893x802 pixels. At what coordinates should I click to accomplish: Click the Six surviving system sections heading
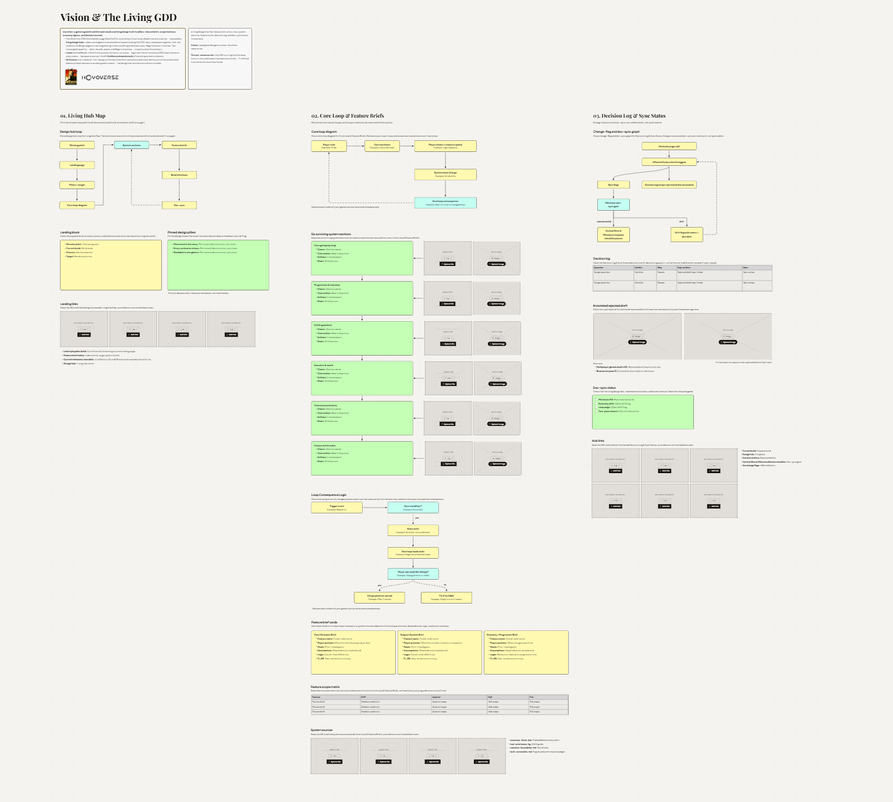click(x=331, y=234)
